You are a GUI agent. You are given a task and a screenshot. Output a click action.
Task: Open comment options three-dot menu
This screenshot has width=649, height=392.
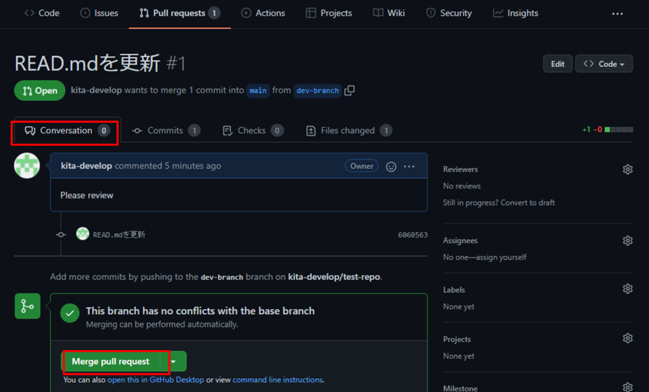[x=409, y=167]
